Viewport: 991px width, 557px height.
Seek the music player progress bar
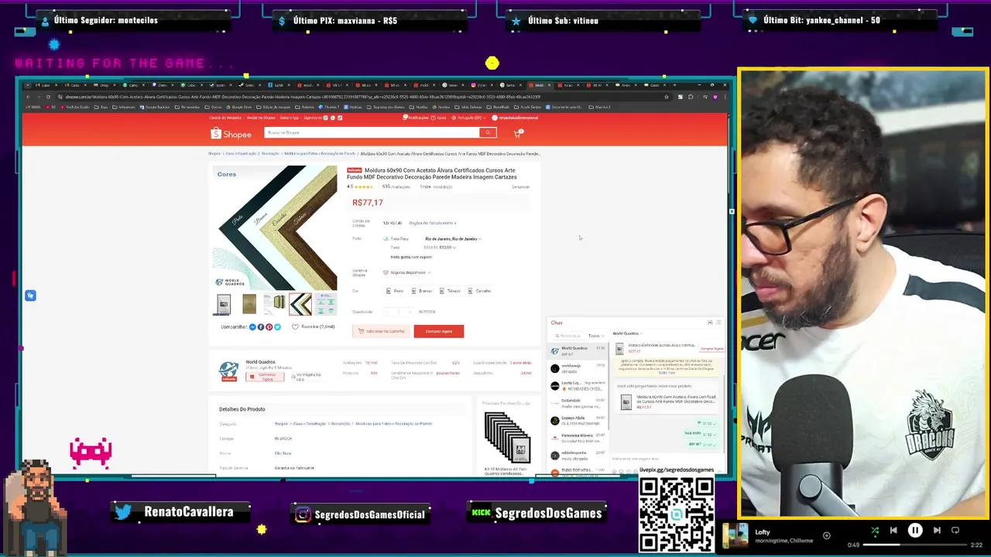click(914, 545)
